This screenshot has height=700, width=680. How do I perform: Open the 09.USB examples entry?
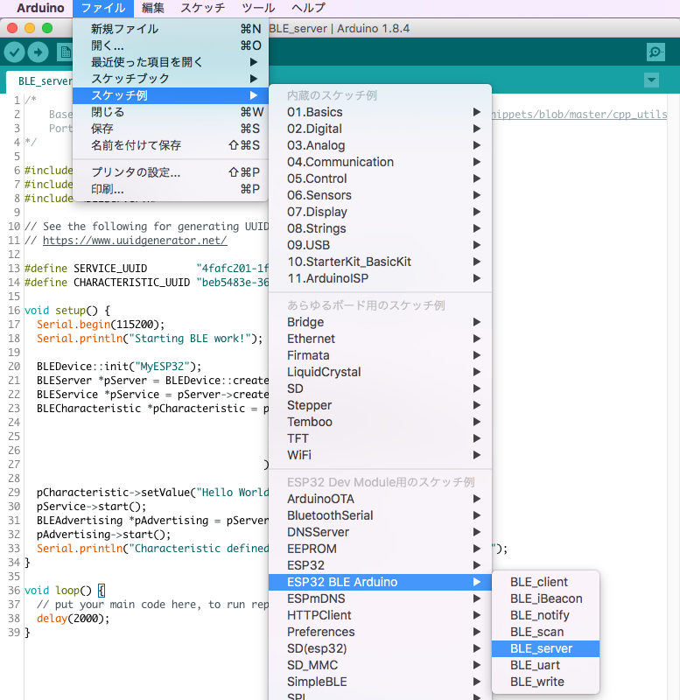click(x=381, y=245)
